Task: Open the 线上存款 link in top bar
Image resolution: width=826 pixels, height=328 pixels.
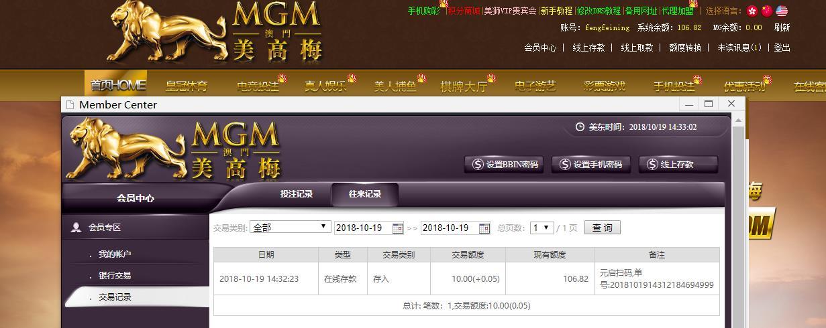Action: [588, 48]
